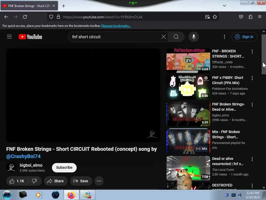
Task: Open options for DESTROYED video
Action: click(252, 185)
